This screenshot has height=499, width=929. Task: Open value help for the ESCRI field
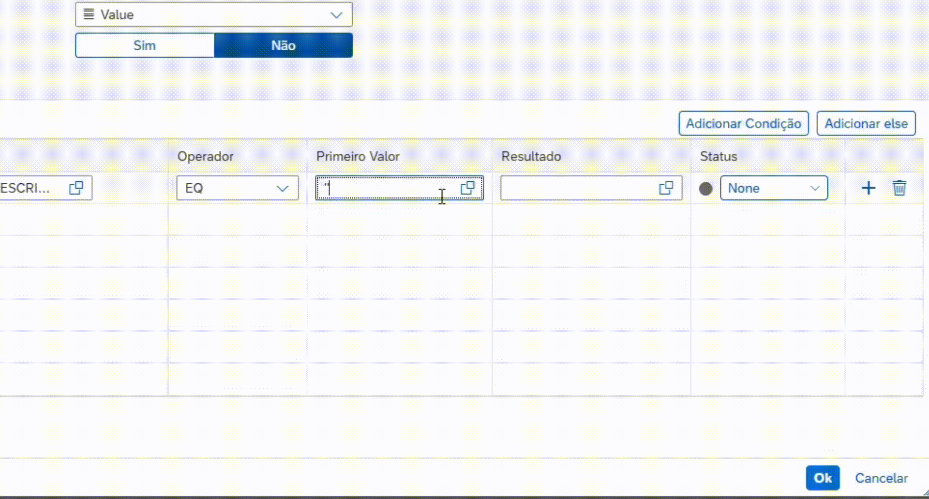pyautogui.click(x=76, y=188)
